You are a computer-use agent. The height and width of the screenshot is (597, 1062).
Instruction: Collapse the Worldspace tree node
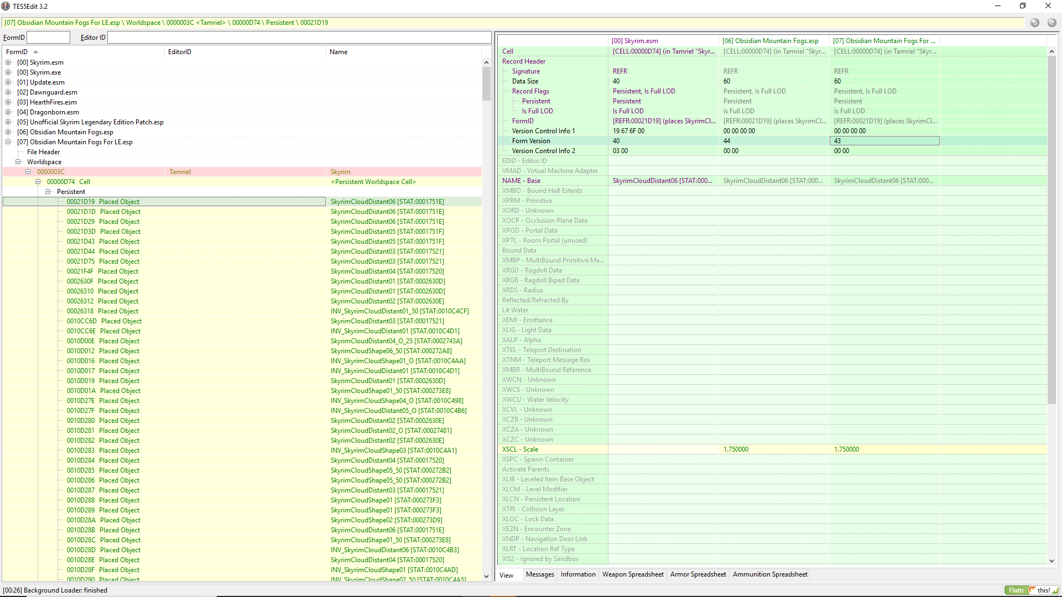point(18,162)
